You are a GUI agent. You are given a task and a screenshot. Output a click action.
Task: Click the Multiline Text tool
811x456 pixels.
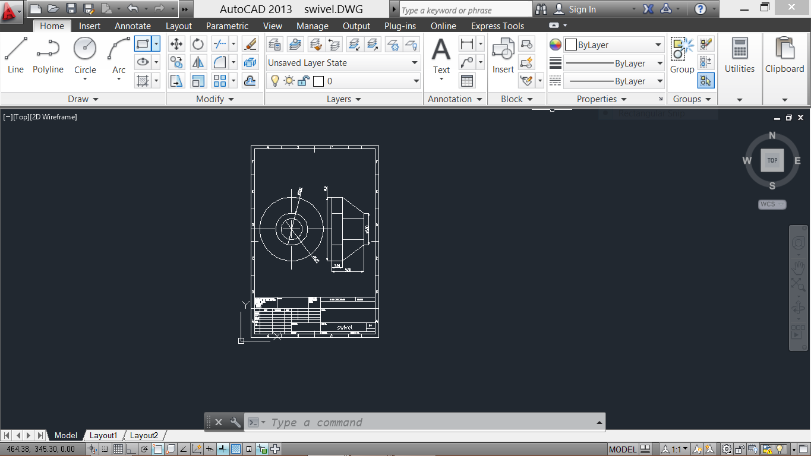coord(441,56)
